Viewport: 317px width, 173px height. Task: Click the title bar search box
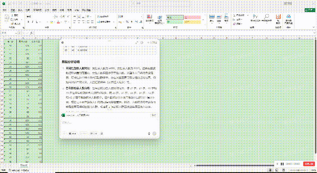click(160, 4)
